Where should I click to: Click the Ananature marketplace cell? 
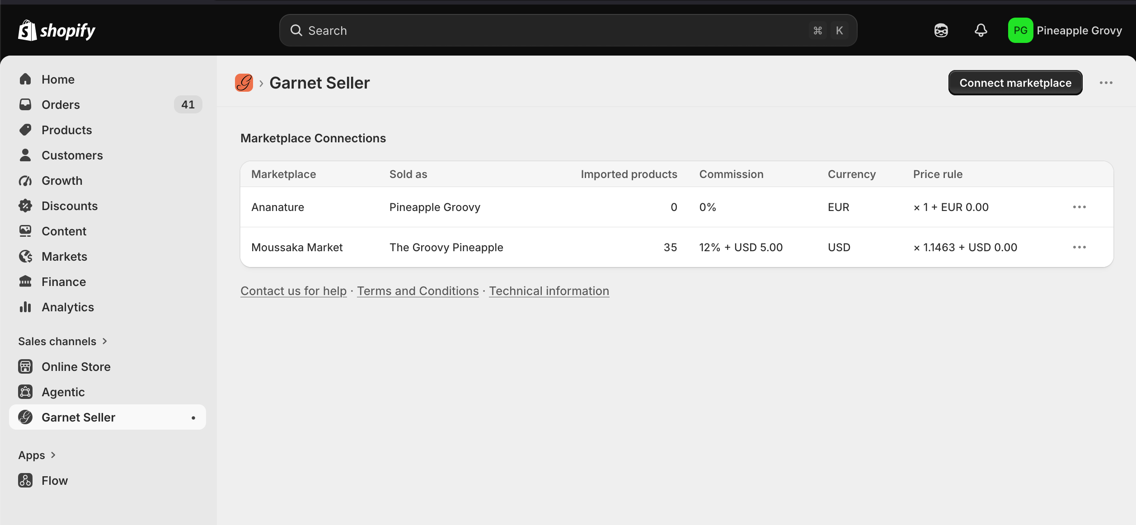[x=277, y=207]
